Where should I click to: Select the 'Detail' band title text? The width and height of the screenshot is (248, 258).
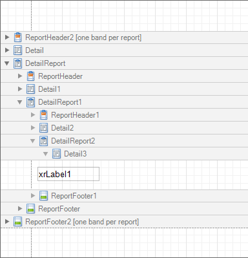(x=34, y=50)
